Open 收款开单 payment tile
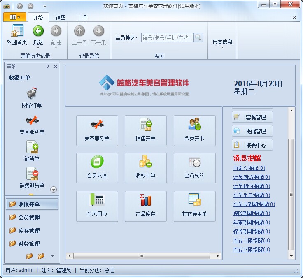This screenshot has width=303, height=278. point(145,168)
